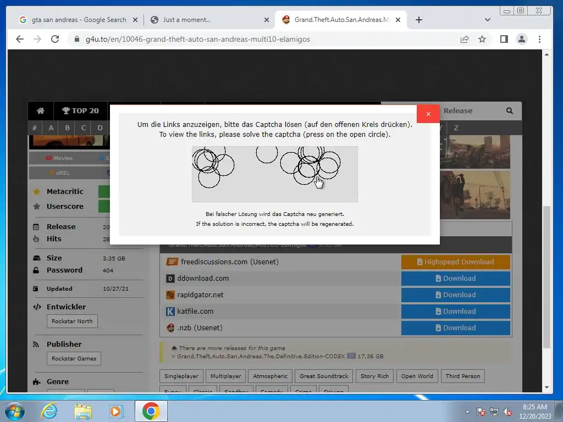Click Rockstar Games publisher tag

tap(74, 358)
